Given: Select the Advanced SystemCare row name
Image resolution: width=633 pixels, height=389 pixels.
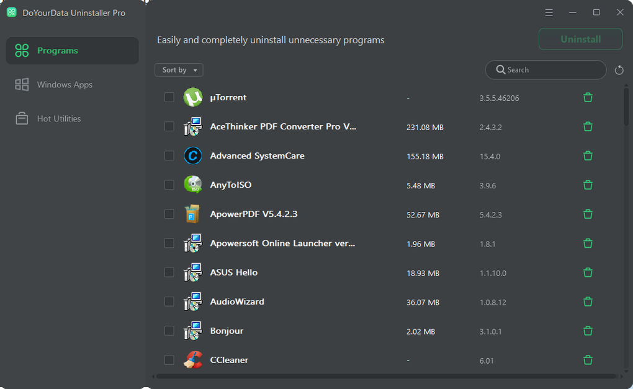Looking at the screenshot, I should [x=257, y=155].
